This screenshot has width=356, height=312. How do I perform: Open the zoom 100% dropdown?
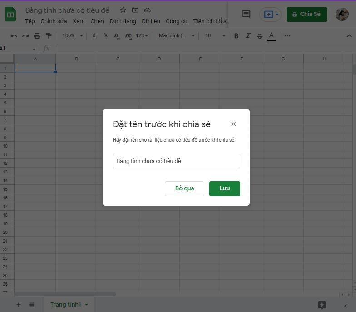[x=73, y=35]
